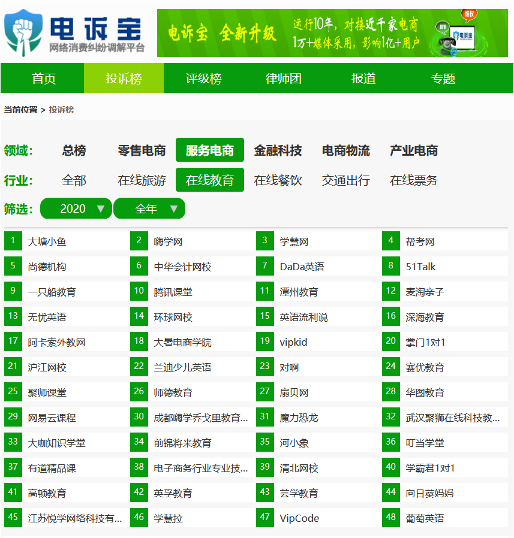Open the 专题 navigation tab

443,78
